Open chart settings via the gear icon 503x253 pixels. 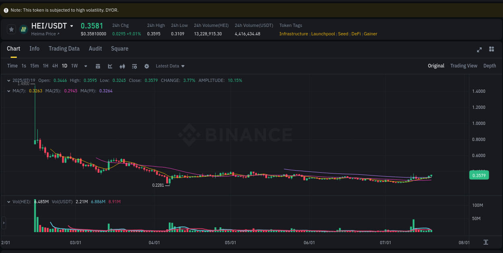pos(146,66)
